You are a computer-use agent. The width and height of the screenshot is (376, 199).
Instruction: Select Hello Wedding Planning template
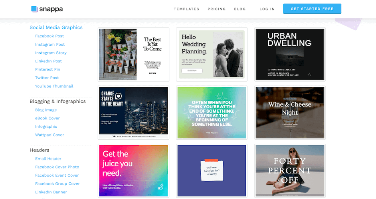coord(212,55)
